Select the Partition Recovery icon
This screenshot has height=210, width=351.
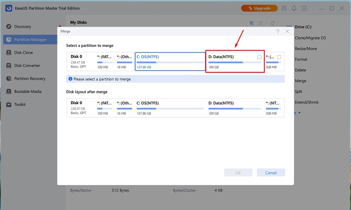pos(9,79)
